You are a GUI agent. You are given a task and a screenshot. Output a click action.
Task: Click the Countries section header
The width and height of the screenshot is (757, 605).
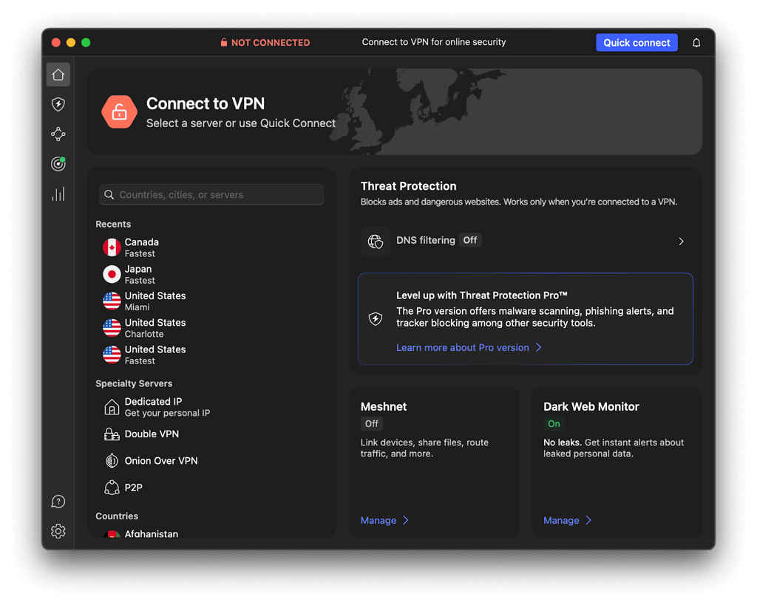pos(117,516)
